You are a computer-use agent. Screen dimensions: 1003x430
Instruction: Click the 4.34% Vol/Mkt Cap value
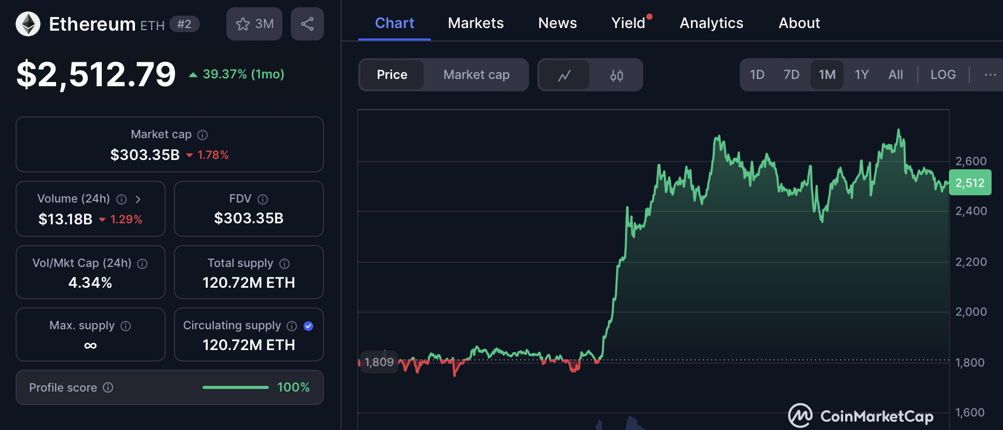(90, 283)
